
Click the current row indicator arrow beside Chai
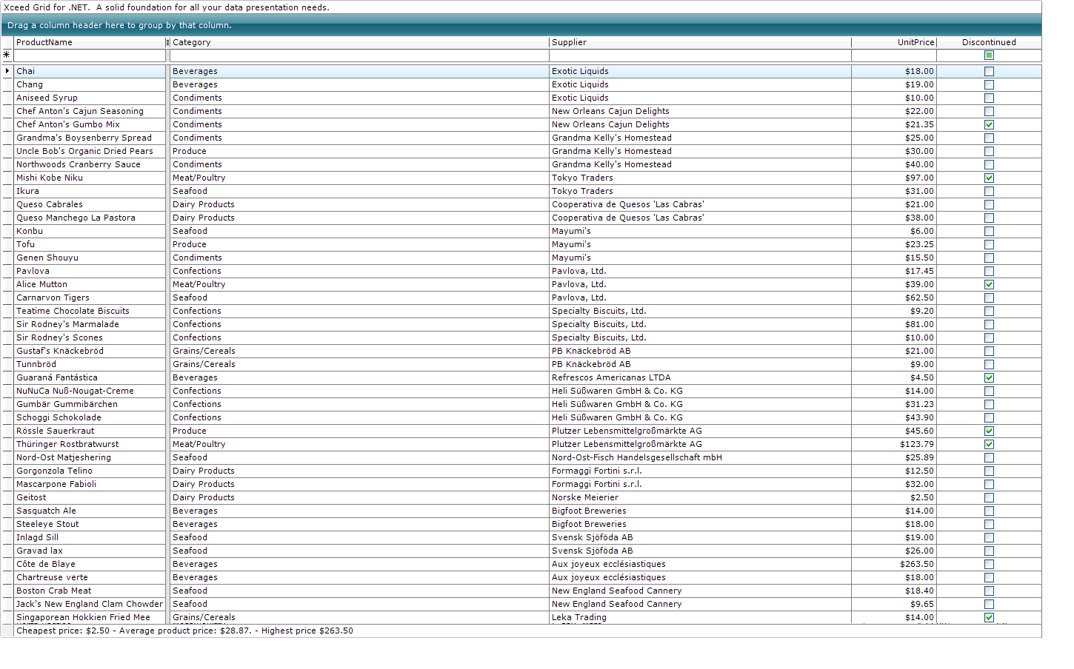click(6, 70)
